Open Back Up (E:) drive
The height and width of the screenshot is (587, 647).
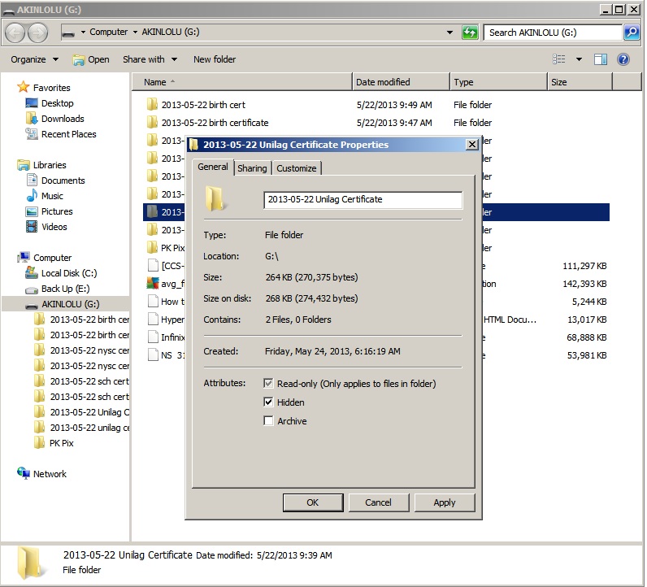pos(65,289)
